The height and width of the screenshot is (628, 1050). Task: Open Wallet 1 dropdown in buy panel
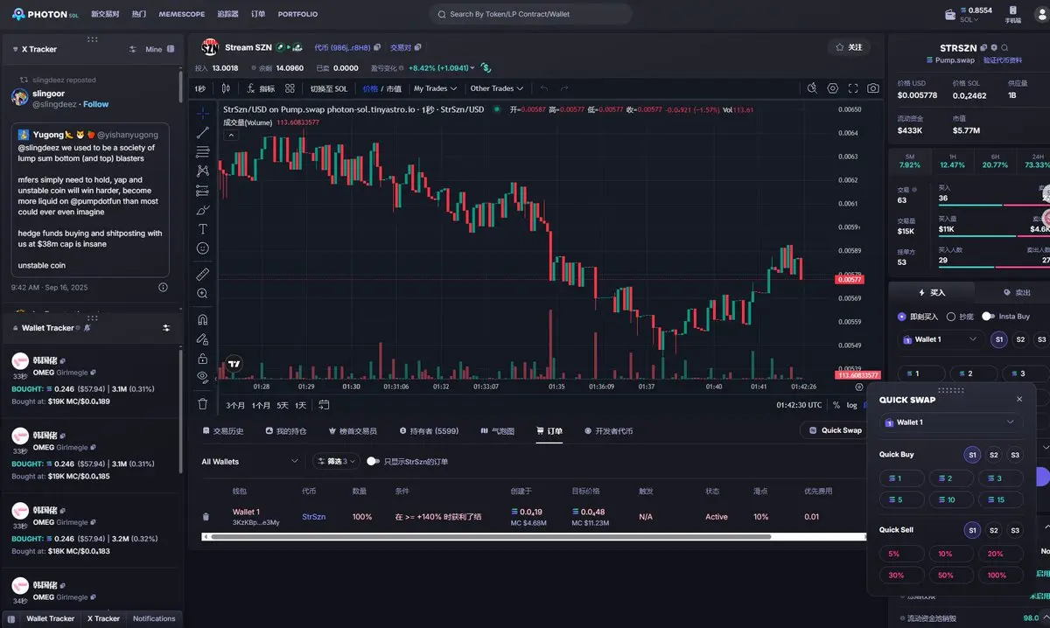click(x=941, y=339)
